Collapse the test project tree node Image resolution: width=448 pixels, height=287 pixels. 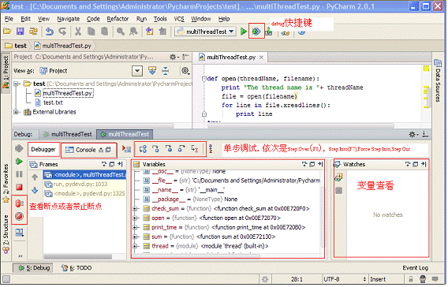click(17, 84)
